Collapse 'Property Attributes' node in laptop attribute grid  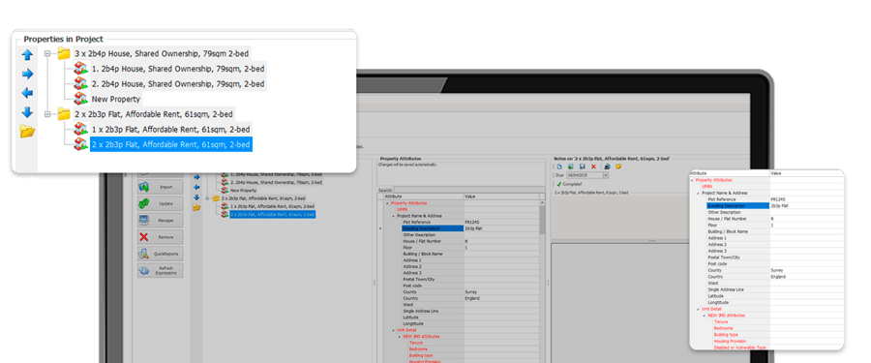[386, 203]
